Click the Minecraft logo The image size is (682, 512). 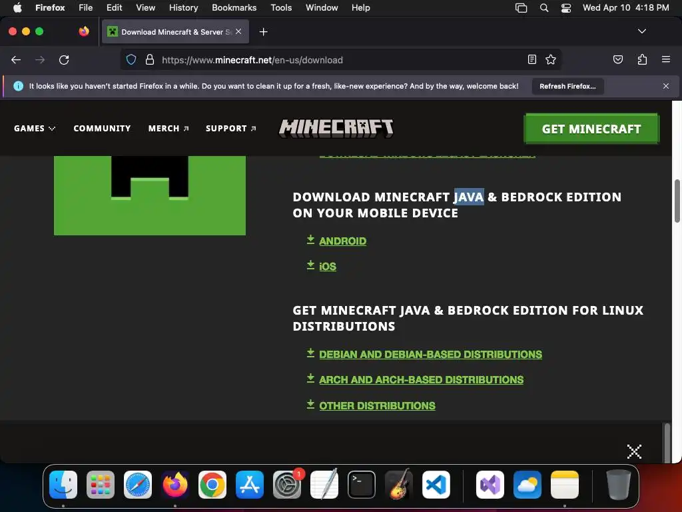point(336,129)
